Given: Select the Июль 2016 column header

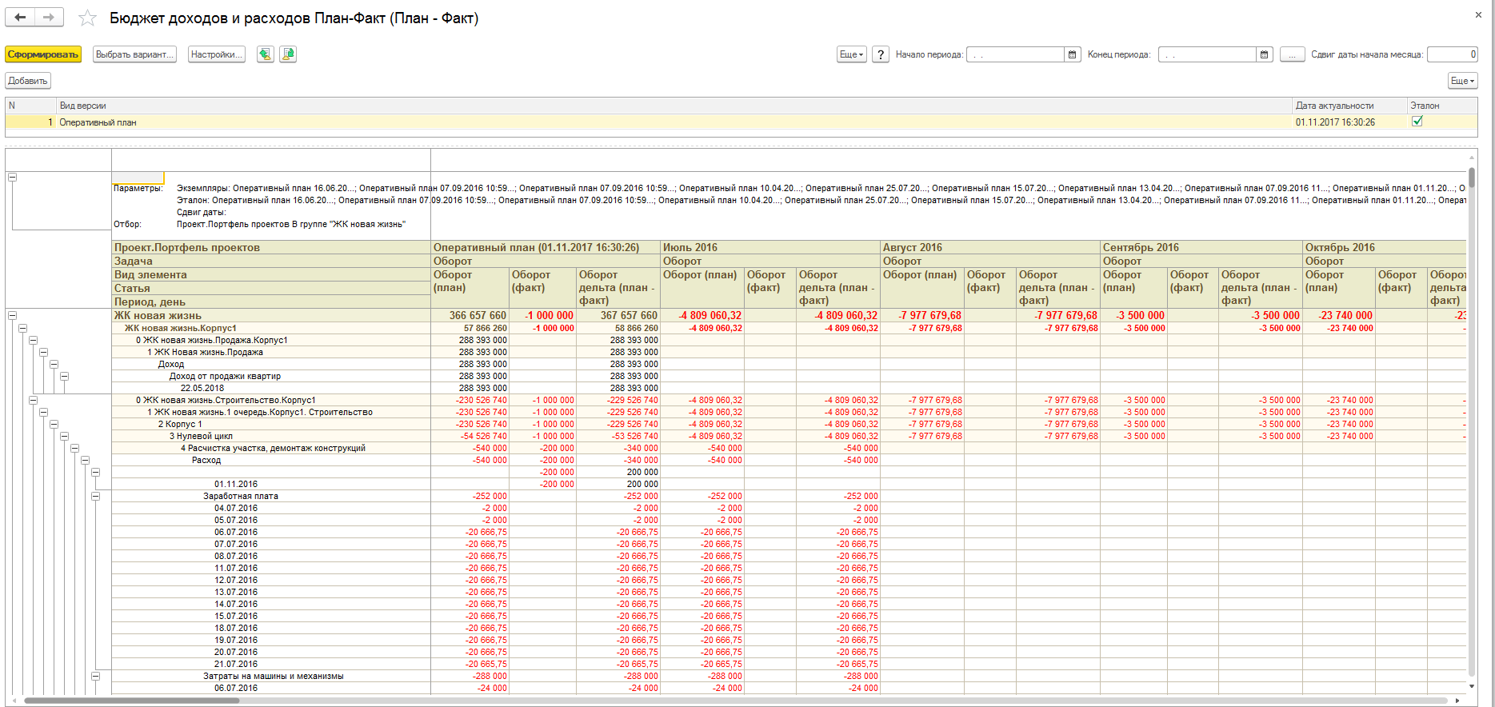Looking at the screenshot, I should click(770, 247).
